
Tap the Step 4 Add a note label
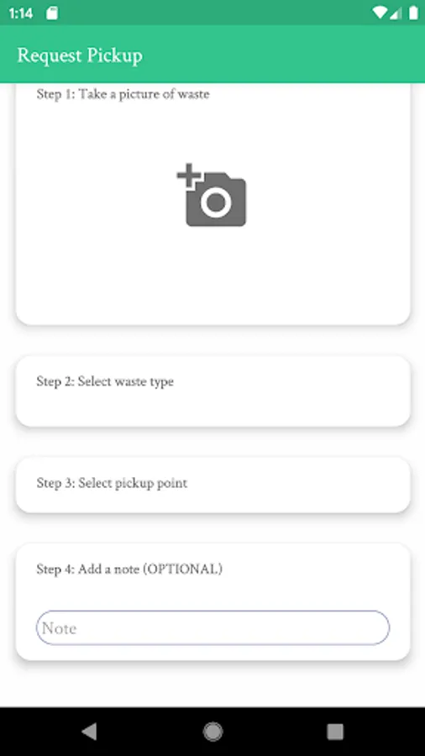coord(129,569)
